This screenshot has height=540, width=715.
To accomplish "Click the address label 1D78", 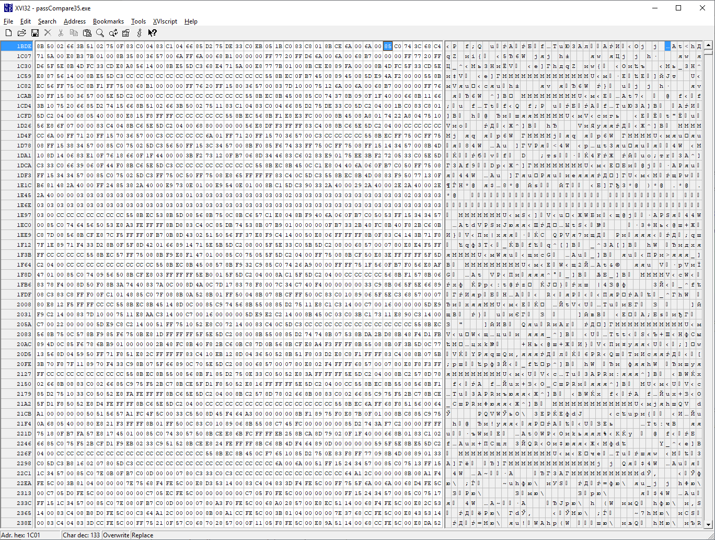I will pos(24,145).
